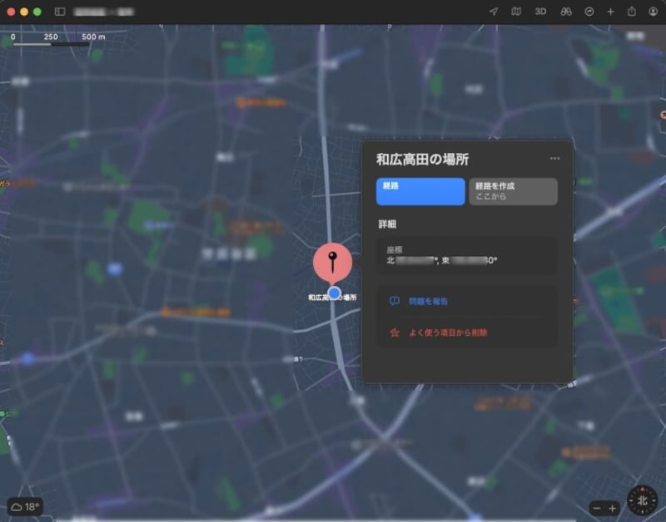Select よく使う項目から削除
Image resolution: width=666 pixels, height=522 pixels.
click(x=447, y=332)
